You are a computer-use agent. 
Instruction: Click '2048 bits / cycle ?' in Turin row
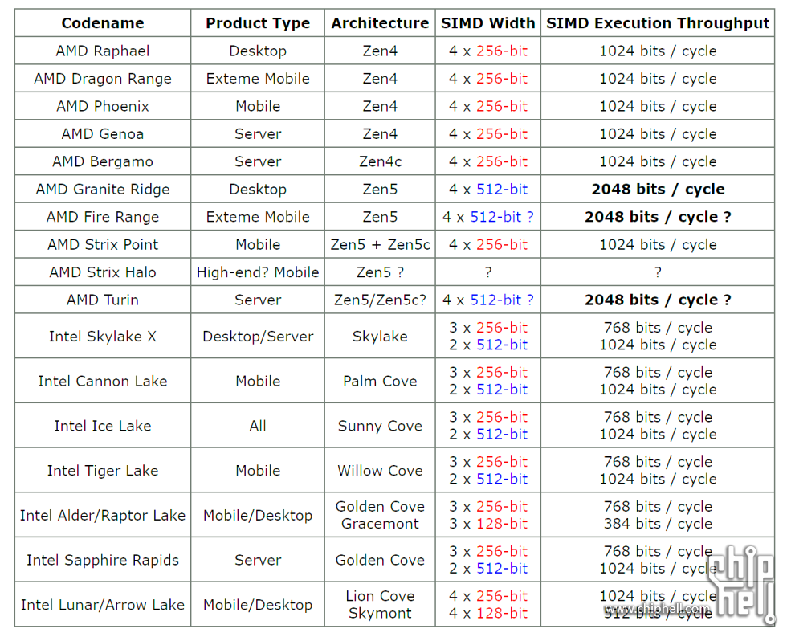(x=658, y=299)
